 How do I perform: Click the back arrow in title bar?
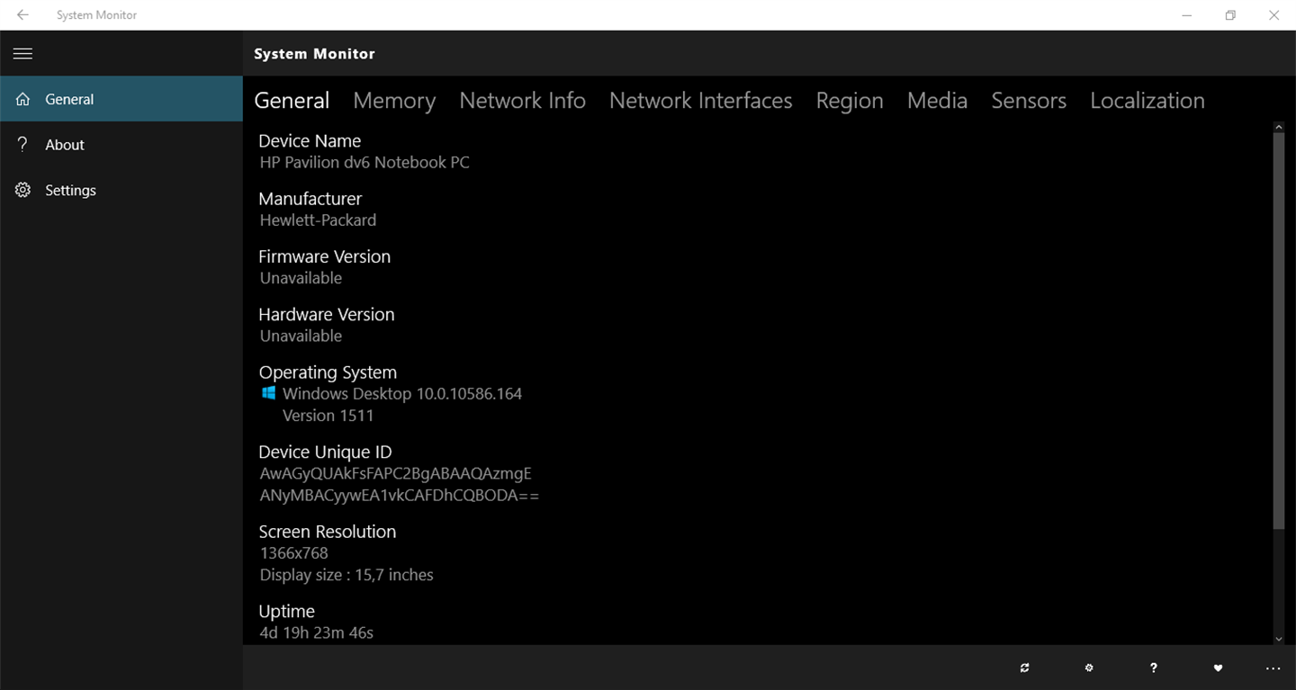(x=22, y=15)
